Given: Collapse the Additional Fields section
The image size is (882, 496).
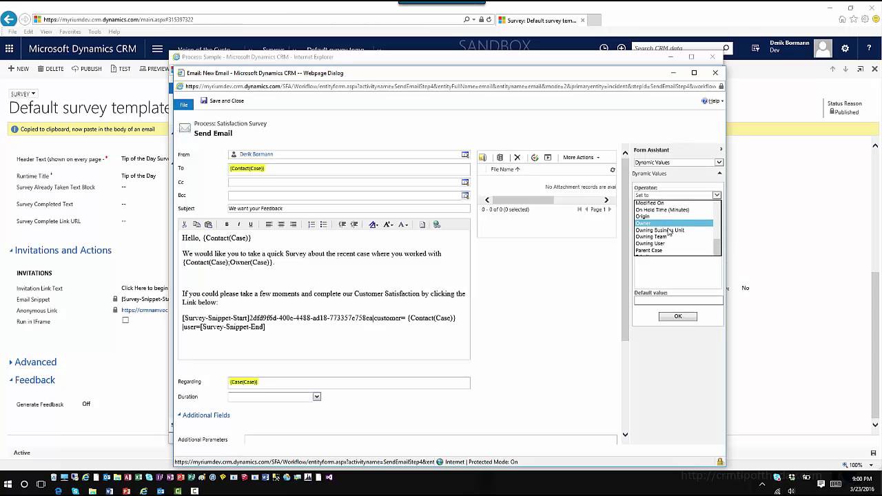Looking at the screenshot, I should [204, 415].
